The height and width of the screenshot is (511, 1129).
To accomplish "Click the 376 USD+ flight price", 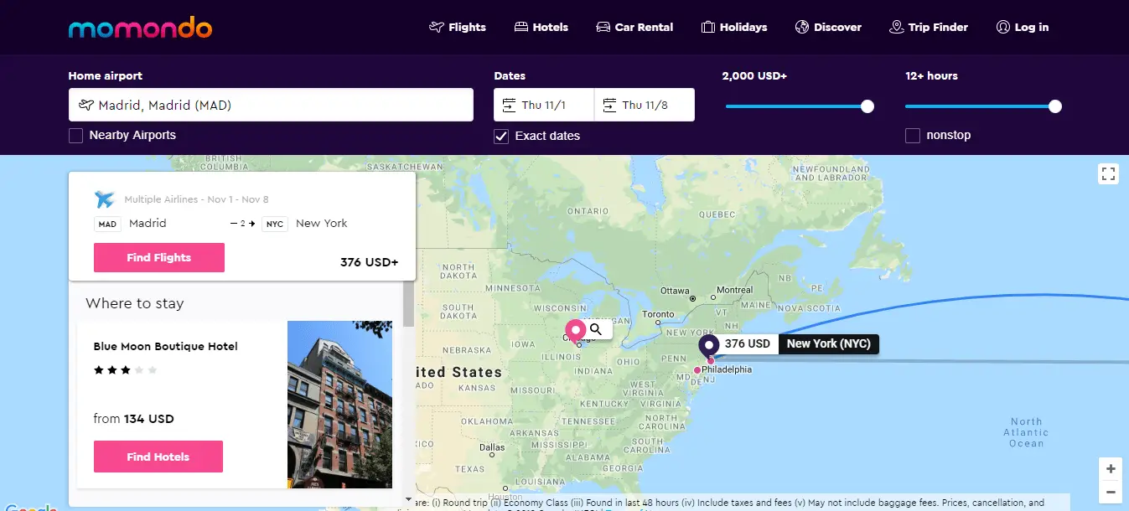I will coord(370,262).
